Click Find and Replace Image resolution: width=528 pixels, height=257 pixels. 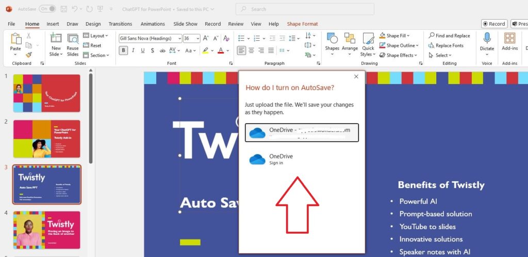pos(449,36)
